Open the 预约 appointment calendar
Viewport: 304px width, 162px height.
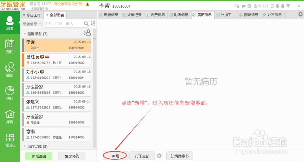[10, 47]
